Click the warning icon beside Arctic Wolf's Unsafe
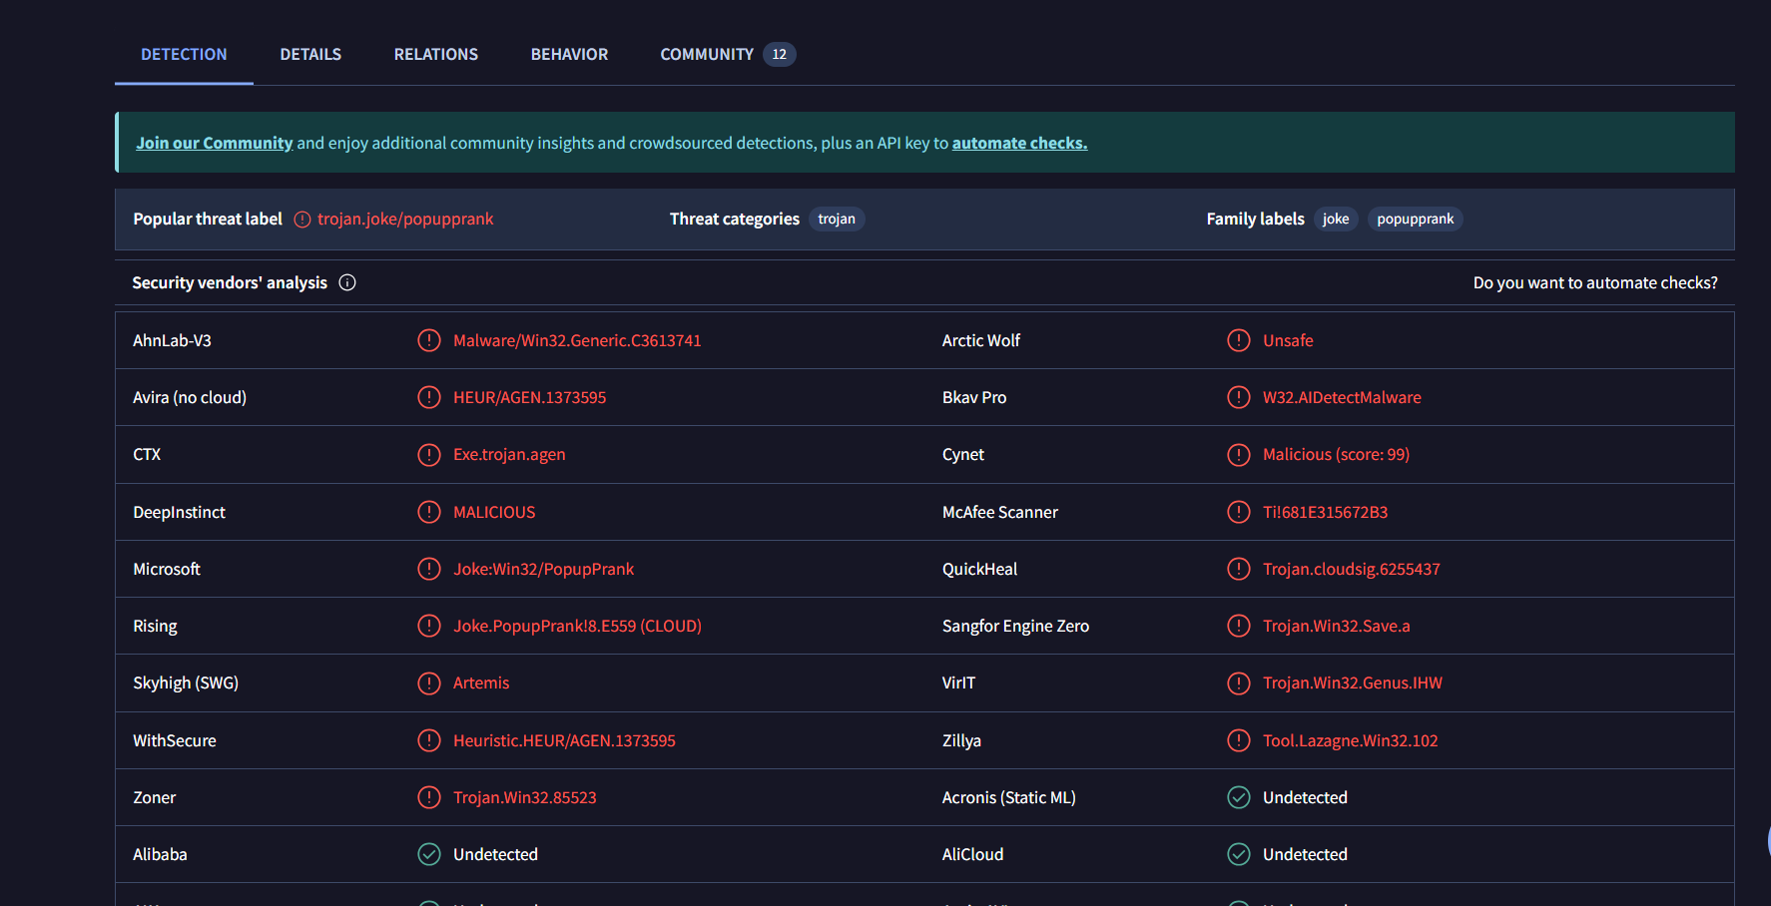This screenshot has height=906, width=1771. [1239, 341]
